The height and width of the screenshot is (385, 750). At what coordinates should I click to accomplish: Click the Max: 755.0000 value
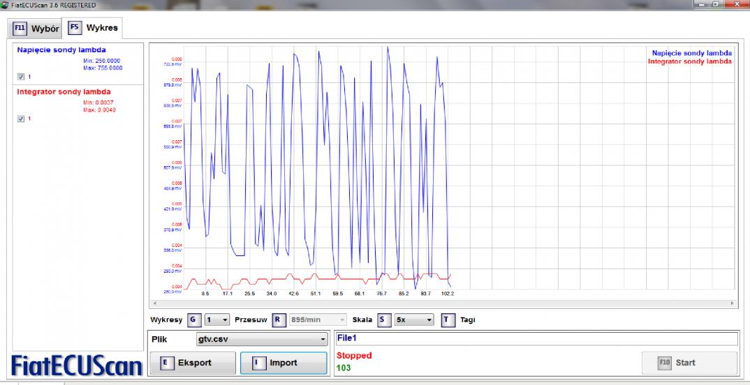pos(103,68)
